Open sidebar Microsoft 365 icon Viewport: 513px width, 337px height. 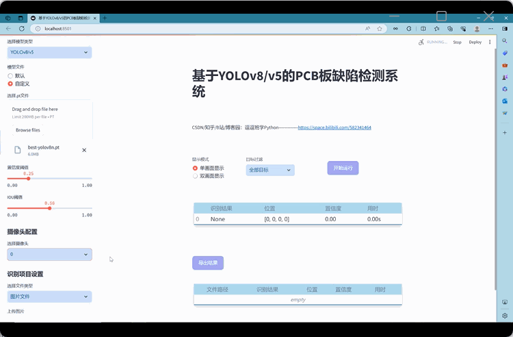coord(505,89)
